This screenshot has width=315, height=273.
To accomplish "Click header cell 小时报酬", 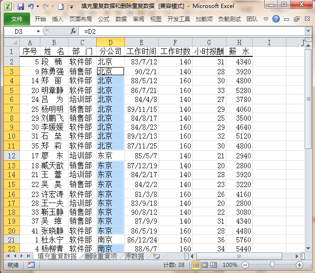I will click(209, 52).
